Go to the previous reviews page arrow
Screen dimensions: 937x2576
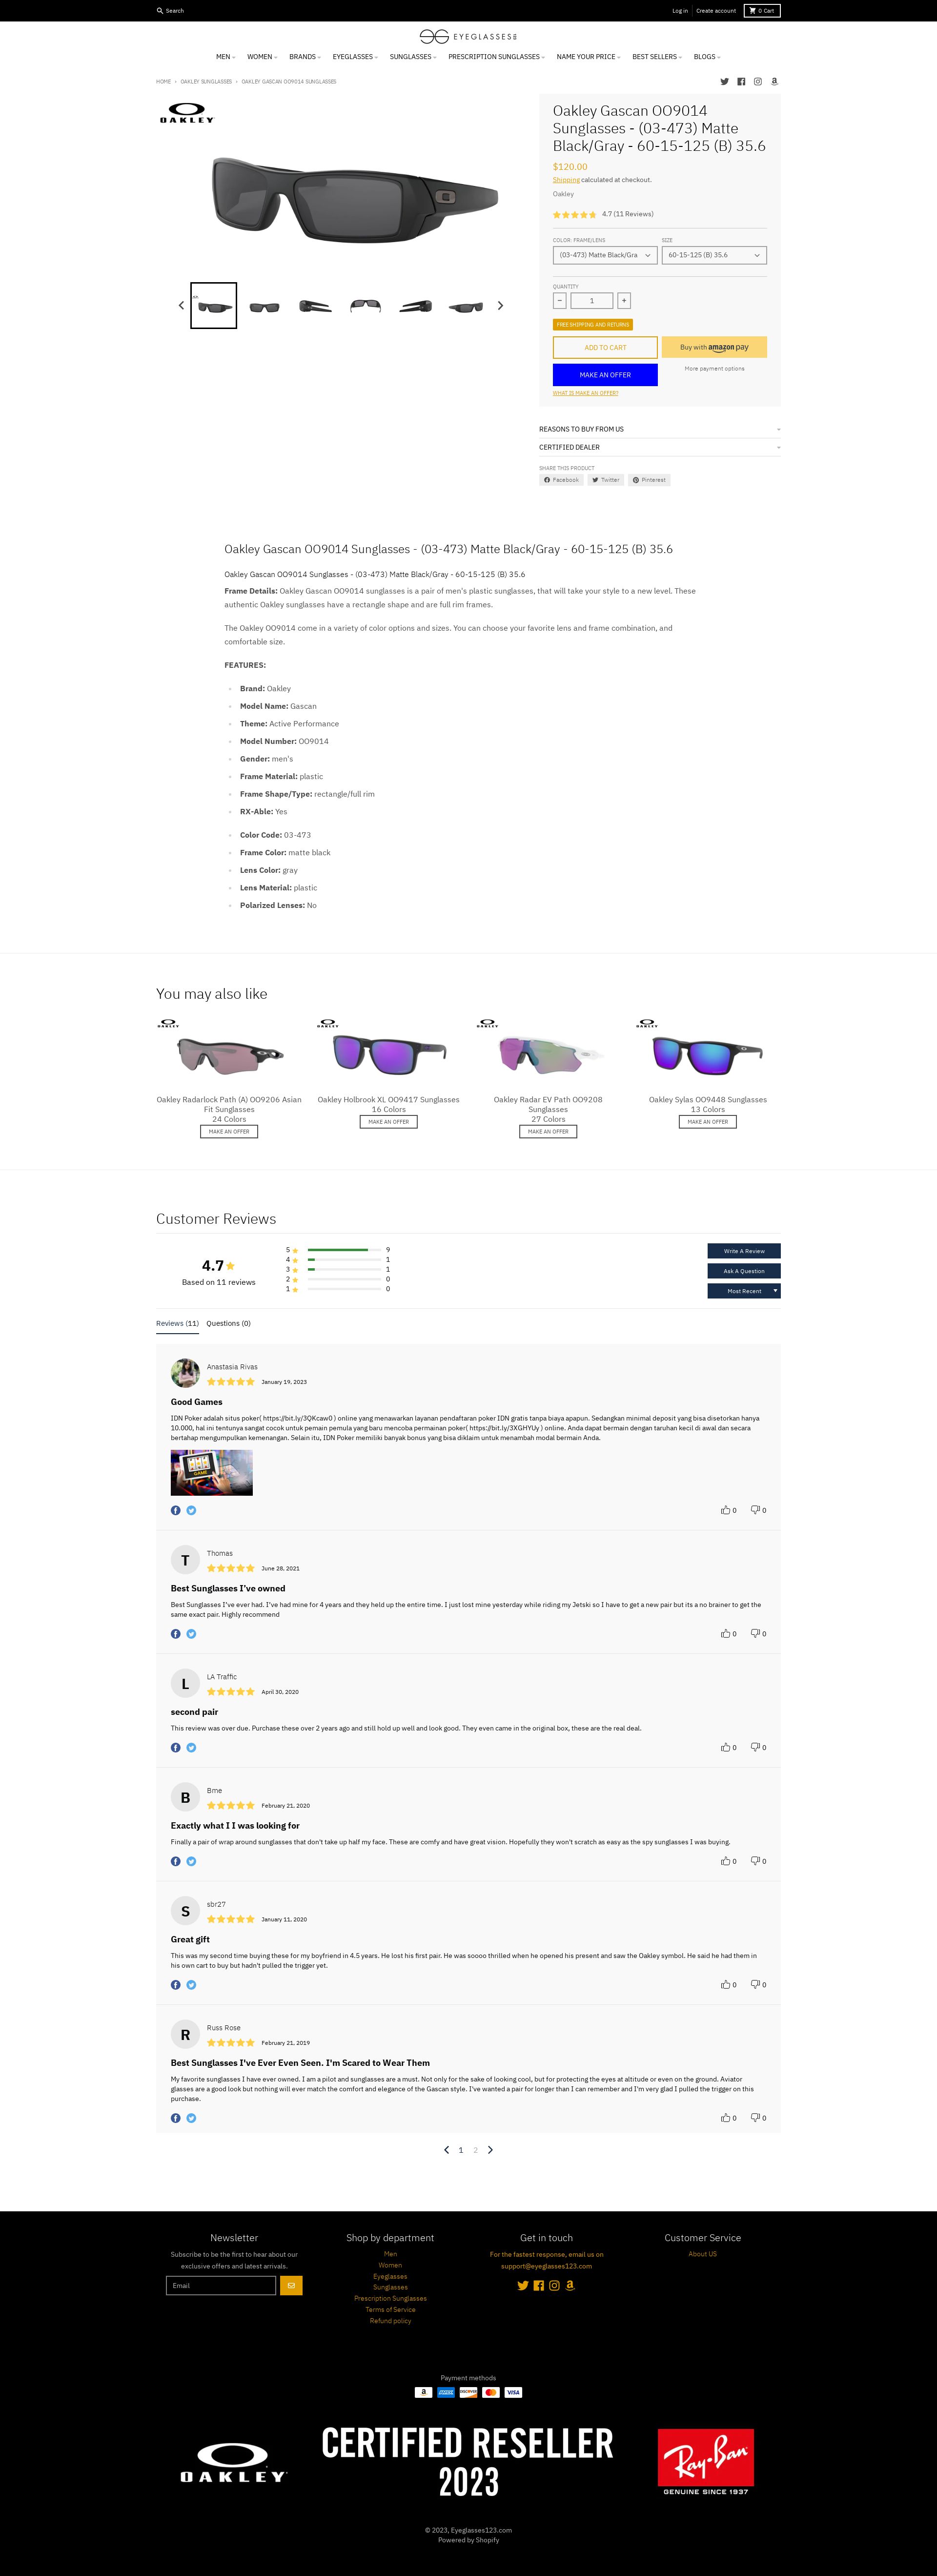[x=446, y=2150]
